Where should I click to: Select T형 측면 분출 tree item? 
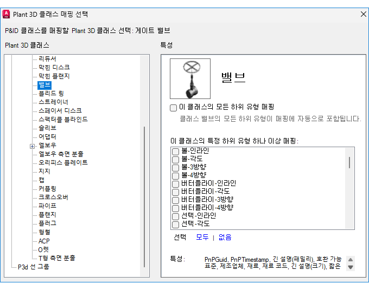pos(57,258)
